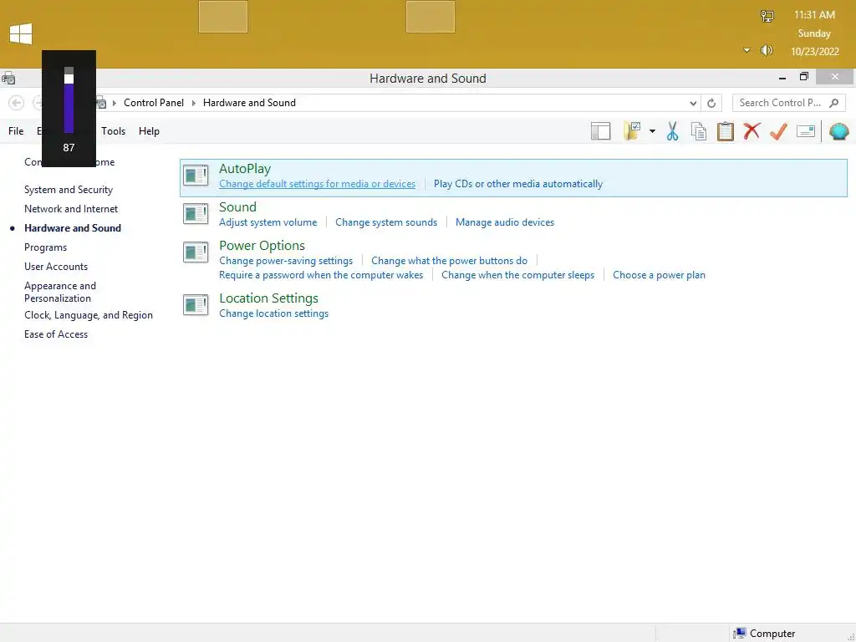Screen dimensions: 856x642
Task: Open the File menu
Action: (x=16, y=131)
